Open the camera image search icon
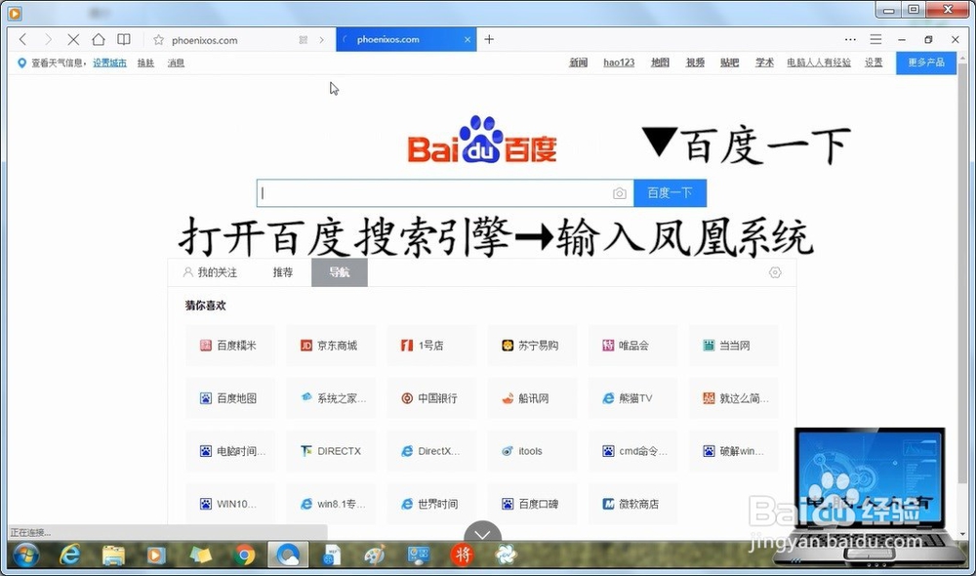The width and height of the screenshot is (976, 576). (x=620, y=193)
